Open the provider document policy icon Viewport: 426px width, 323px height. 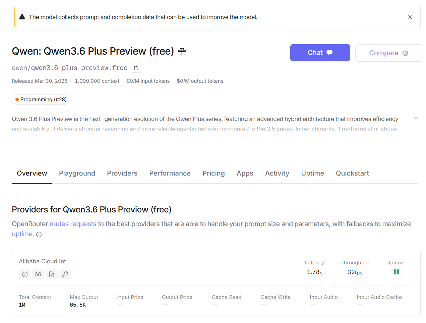point(52,274)
